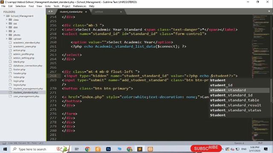The height and width of the screenshot is (153, 273).
Task: Open student_management.php in sidebar
Action: (x=28, y=88)
